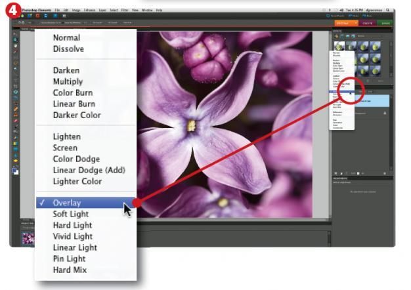Click the volume icon in macOS menu bar
The height and width of the screenshot is (290, 411).
click(x=341, y=10)
